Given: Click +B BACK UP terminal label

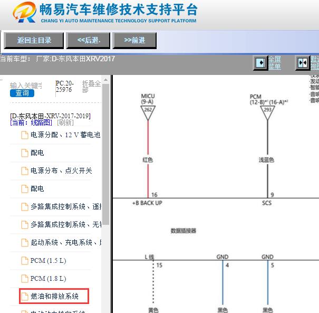Looking at the screenshot, I should (x=147, y=203).
